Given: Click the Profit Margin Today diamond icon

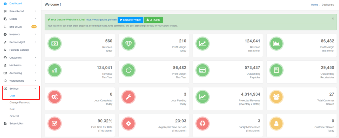Looking at the screenshot, I should coord(128,44).
